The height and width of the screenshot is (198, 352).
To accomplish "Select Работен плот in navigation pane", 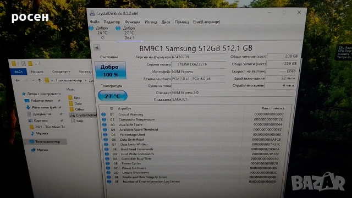I will [41, 101].
